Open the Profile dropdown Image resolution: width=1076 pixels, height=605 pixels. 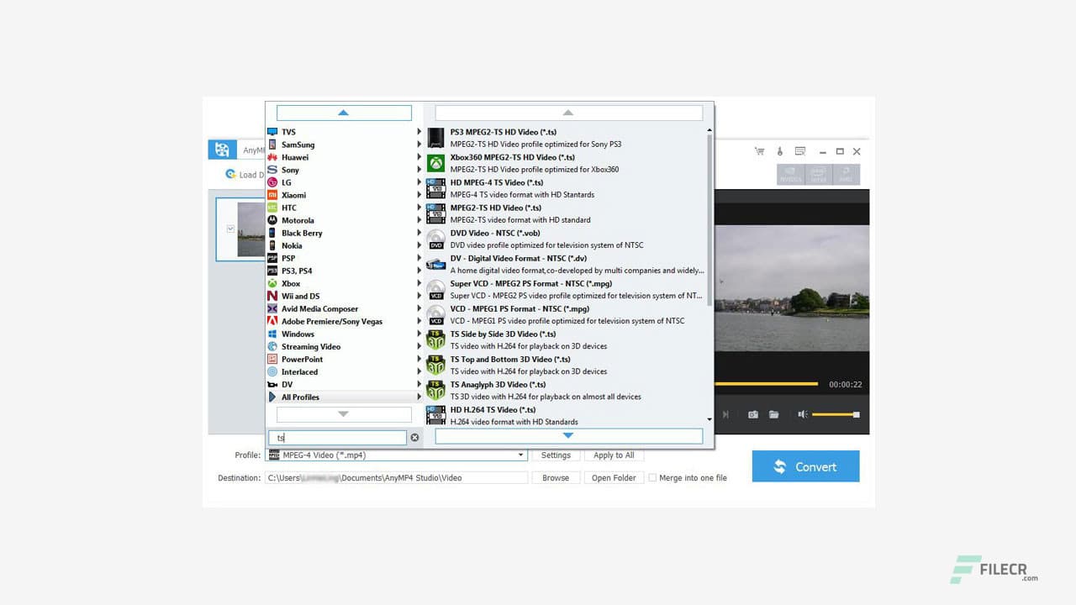pos(520,455)
